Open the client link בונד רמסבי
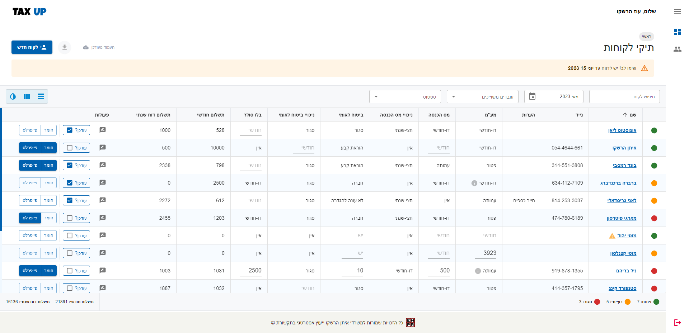This screenshot has height=333, width=689. (x=624, y=165)
